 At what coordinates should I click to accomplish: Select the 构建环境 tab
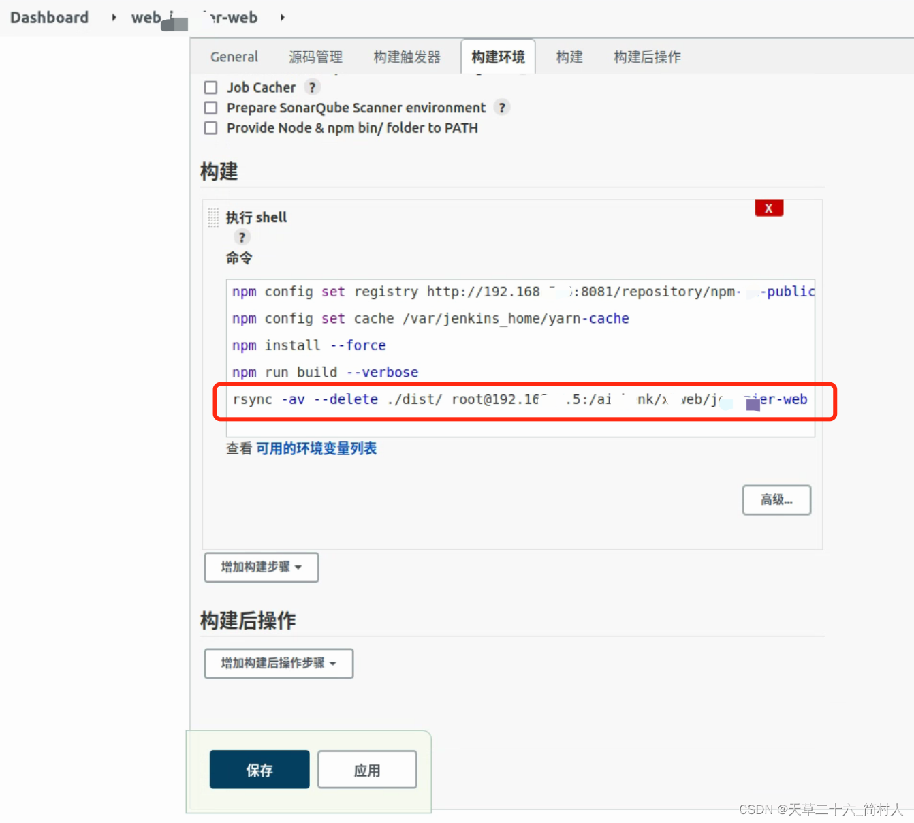pyautogui.click(x=498, y=57)
